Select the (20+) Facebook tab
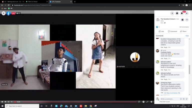Image resolution: width=192 pixels, height=108 pixels. click(60, 2)
